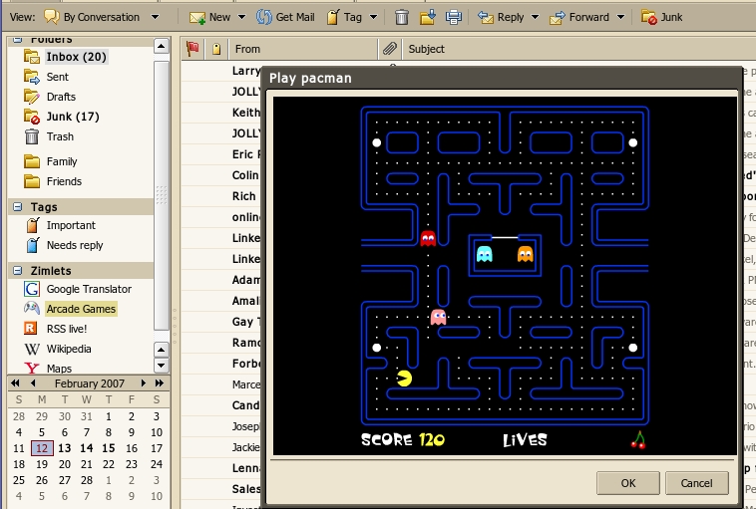
Task: Click the Print icon in the toolbar
Action: tap(453, 17)
